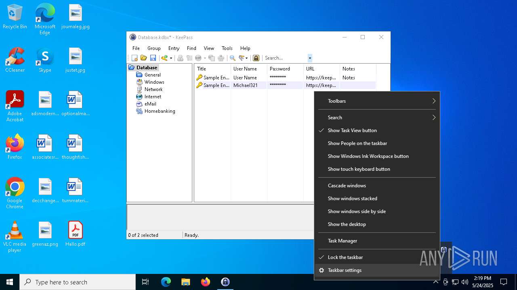Open the Open URL dropdown arrow
Image resolution: width=517 pixels, height=290 pixels.
click(205, 58)
